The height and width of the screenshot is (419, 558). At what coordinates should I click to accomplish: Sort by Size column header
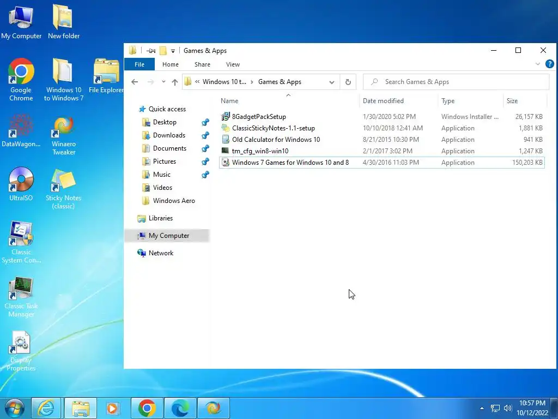(525, 101)
